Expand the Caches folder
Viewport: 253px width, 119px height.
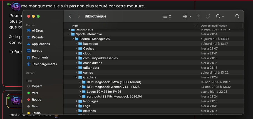click(76, 49)
